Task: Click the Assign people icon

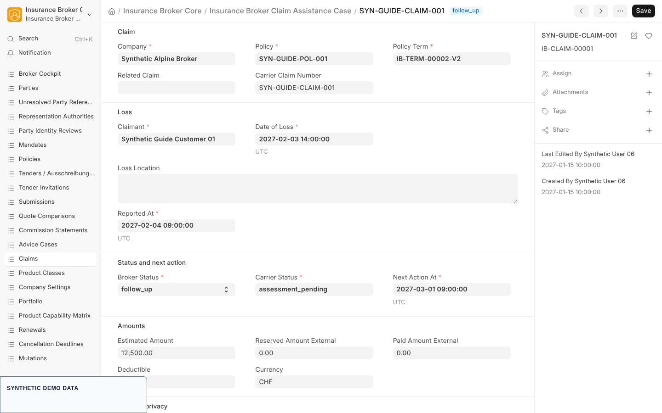Action: click(545, 74)
